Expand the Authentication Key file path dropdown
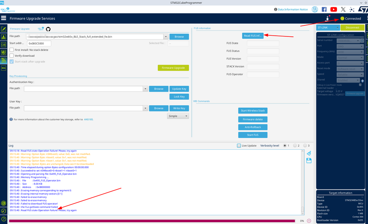 (x=145, y=89)
